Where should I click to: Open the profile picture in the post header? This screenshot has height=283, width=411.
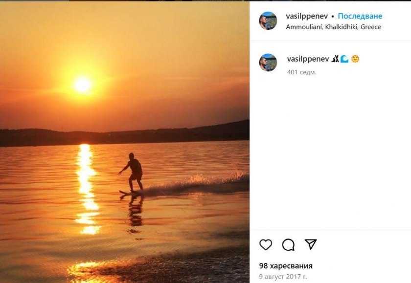pyautogui.click(x=268, y=21)
